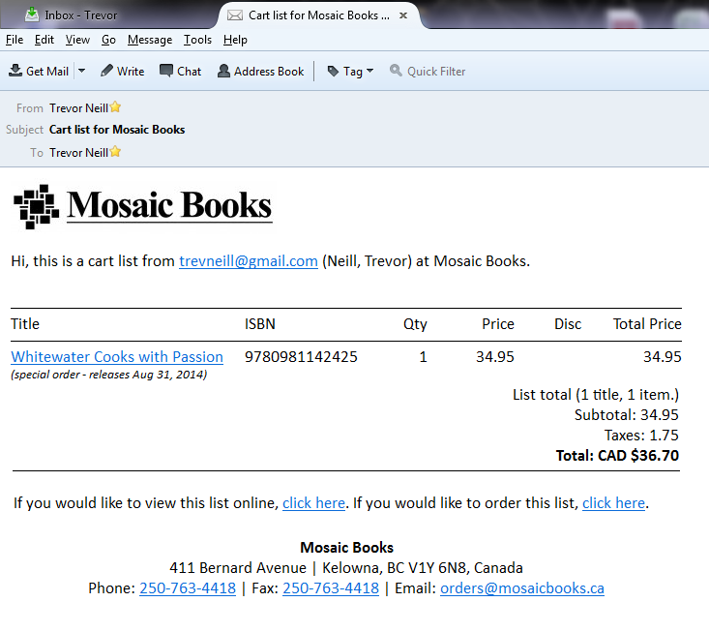
Task: Click the phone number 250-763-4418 link
Action: point(188,588)
